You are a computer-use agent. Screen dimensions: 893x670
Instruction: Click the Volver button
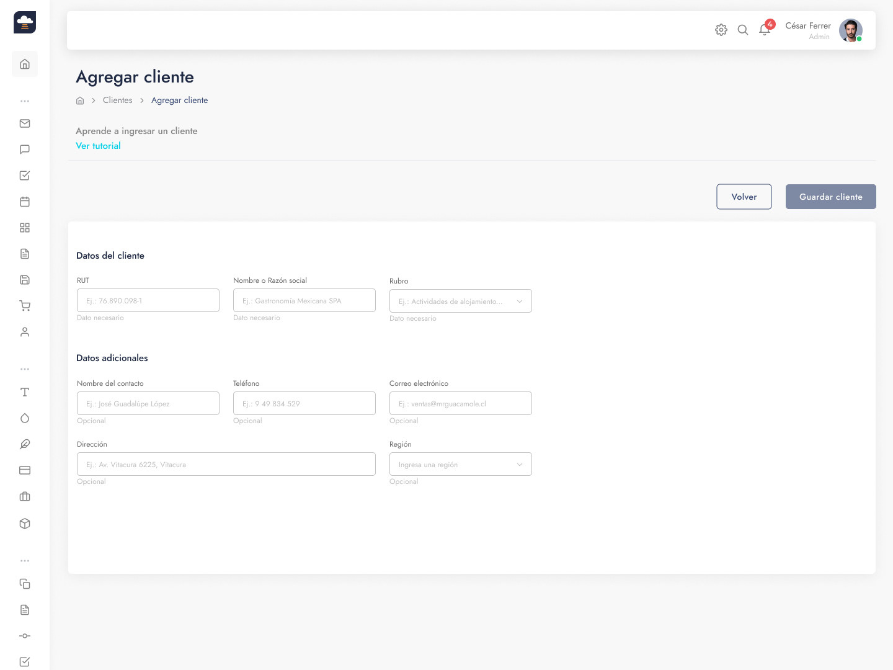(x=744, y=197)
